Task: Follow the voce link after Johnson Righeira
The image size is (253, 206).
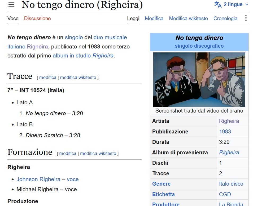Action: pyautogui.click(x=73, y=179)
